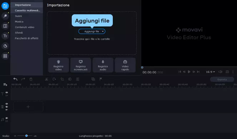Screen dimensions: 237x139
Task: Mute the audio music track
Action: pos(7,118)
